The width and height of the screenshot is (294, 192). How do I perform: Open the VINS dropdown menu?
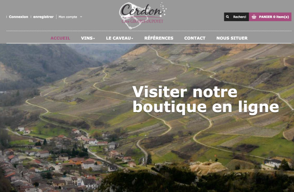[x=88, y=38]
